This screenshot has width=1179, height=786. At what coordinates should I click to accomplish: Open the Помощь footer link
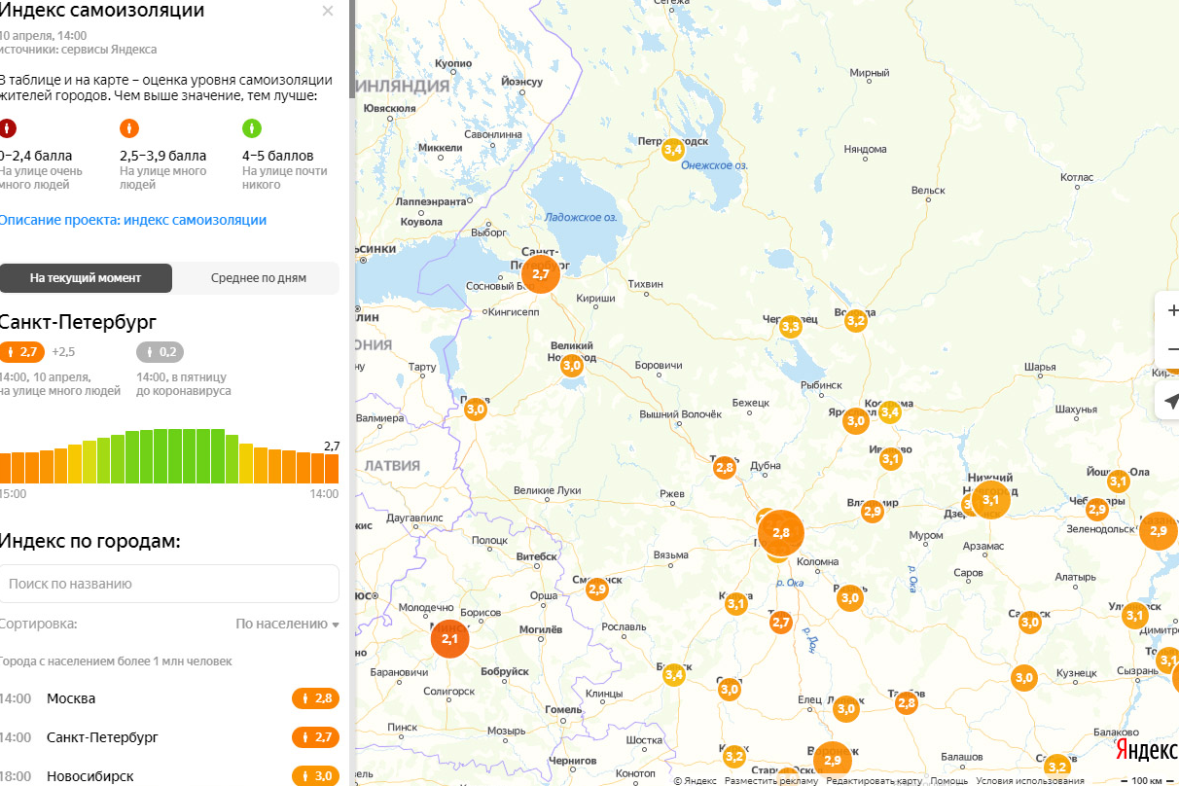coord(948,780)
